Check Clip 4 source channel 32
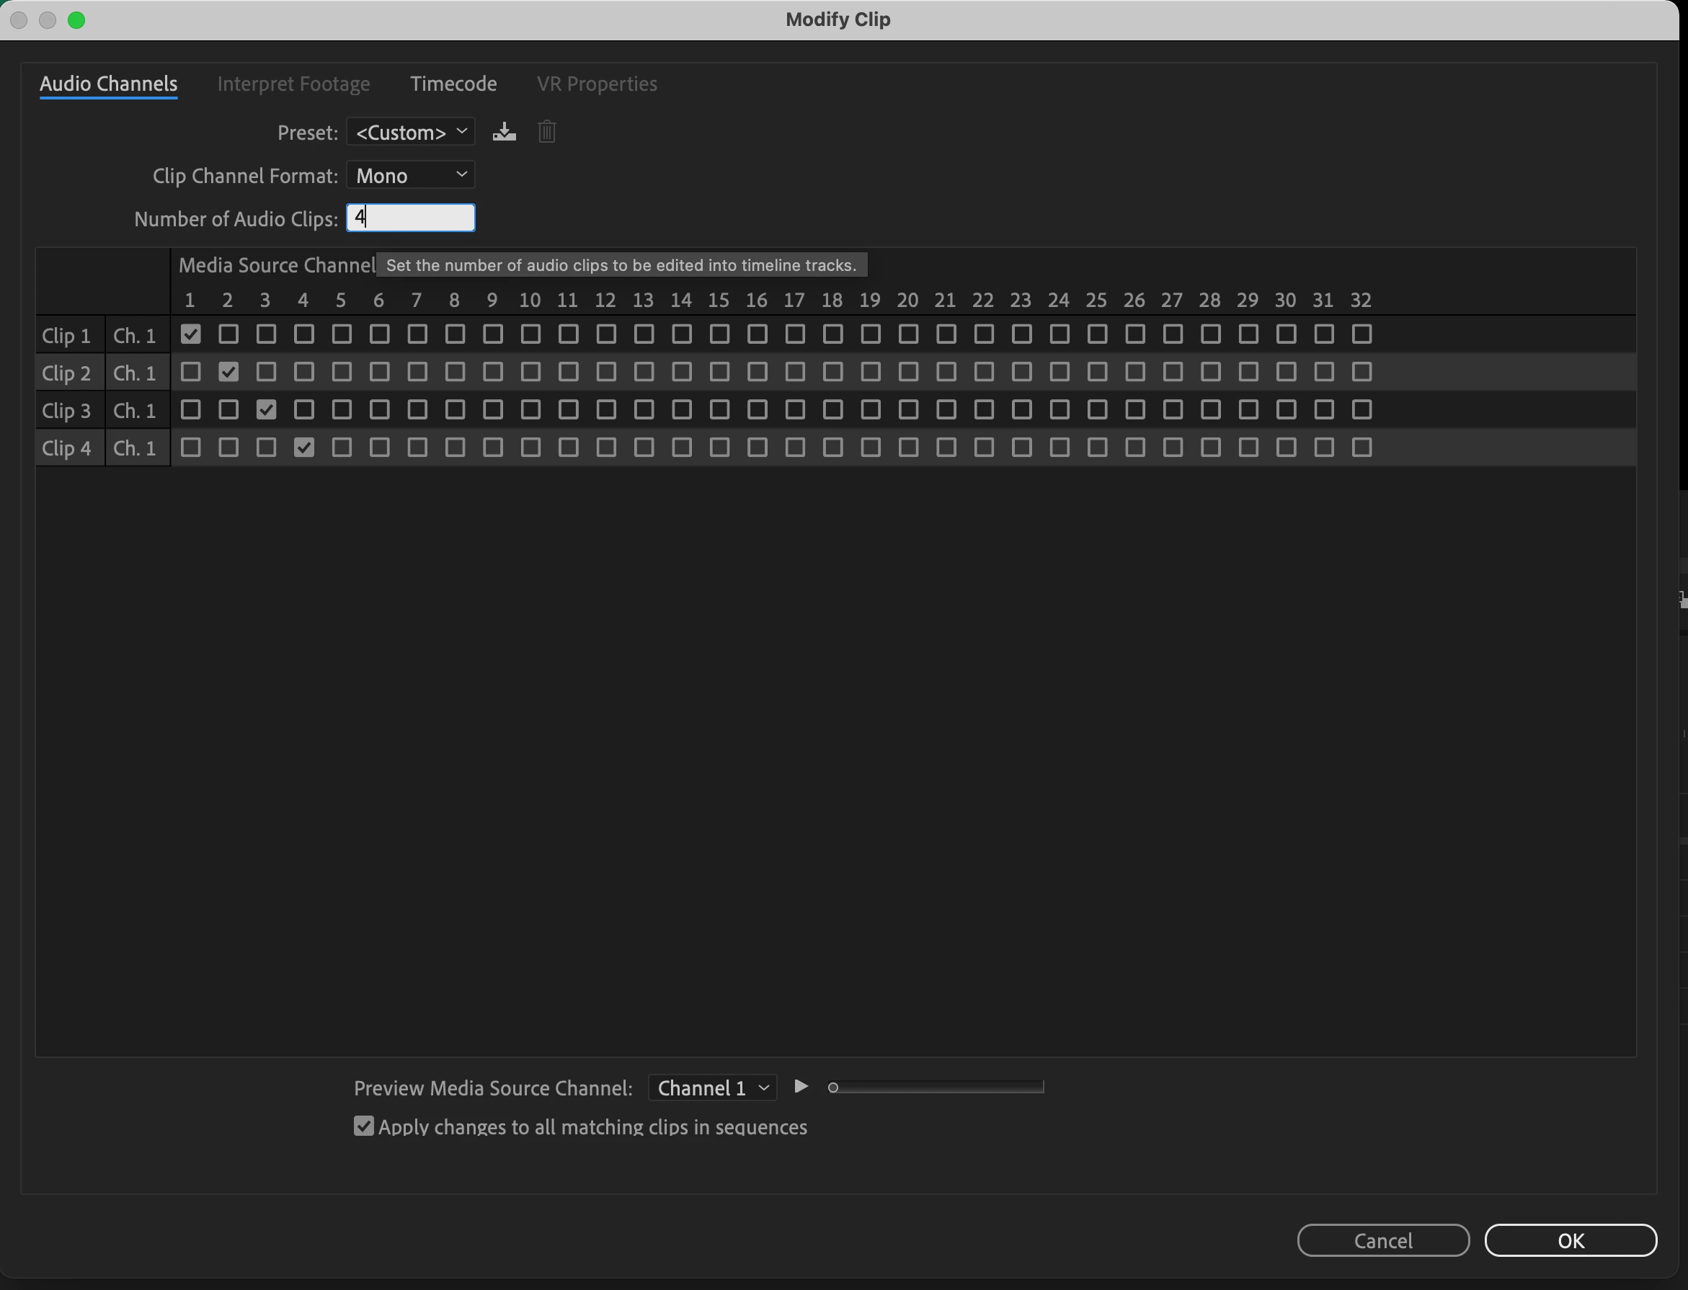This screenshot has width=1688, height=1290. (1361, 447)
